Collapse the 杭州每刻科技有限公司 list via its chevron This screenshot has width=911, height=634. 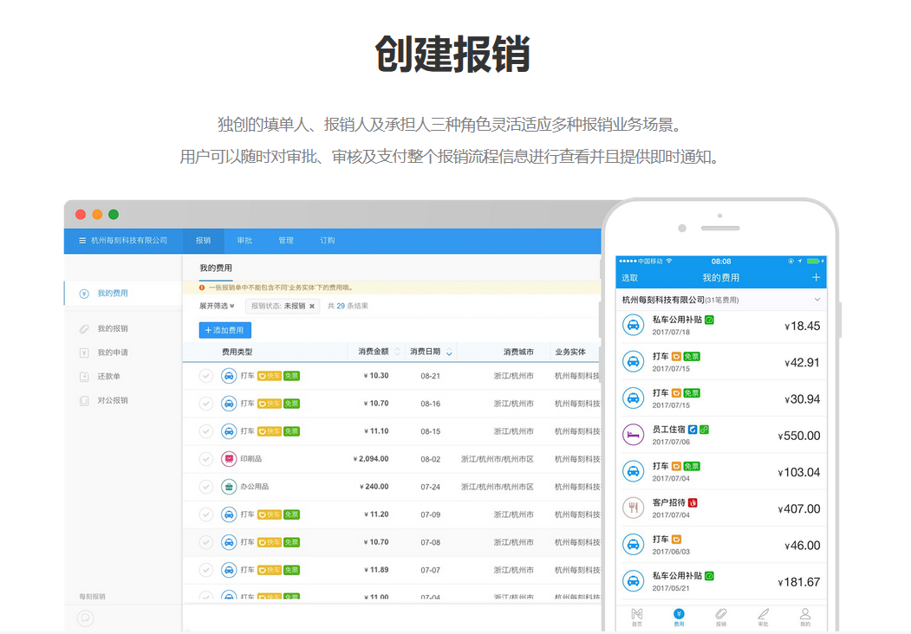click(x=815, y=299)
